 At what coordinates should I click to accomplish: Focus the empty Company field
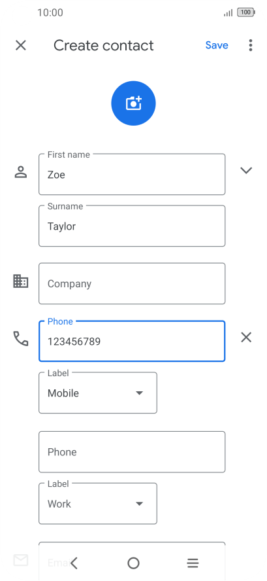point(132,283)
